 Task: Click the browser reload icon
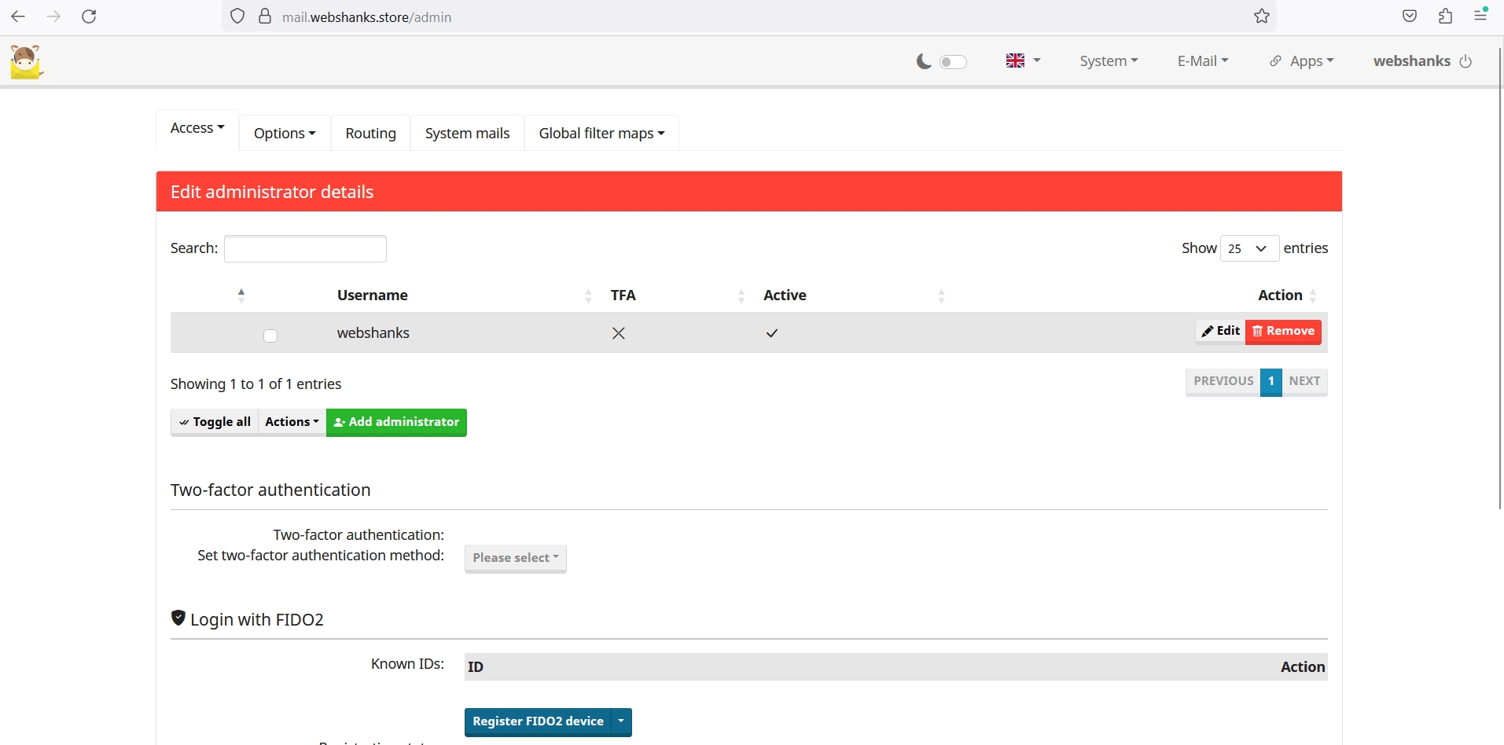(89, 17)
